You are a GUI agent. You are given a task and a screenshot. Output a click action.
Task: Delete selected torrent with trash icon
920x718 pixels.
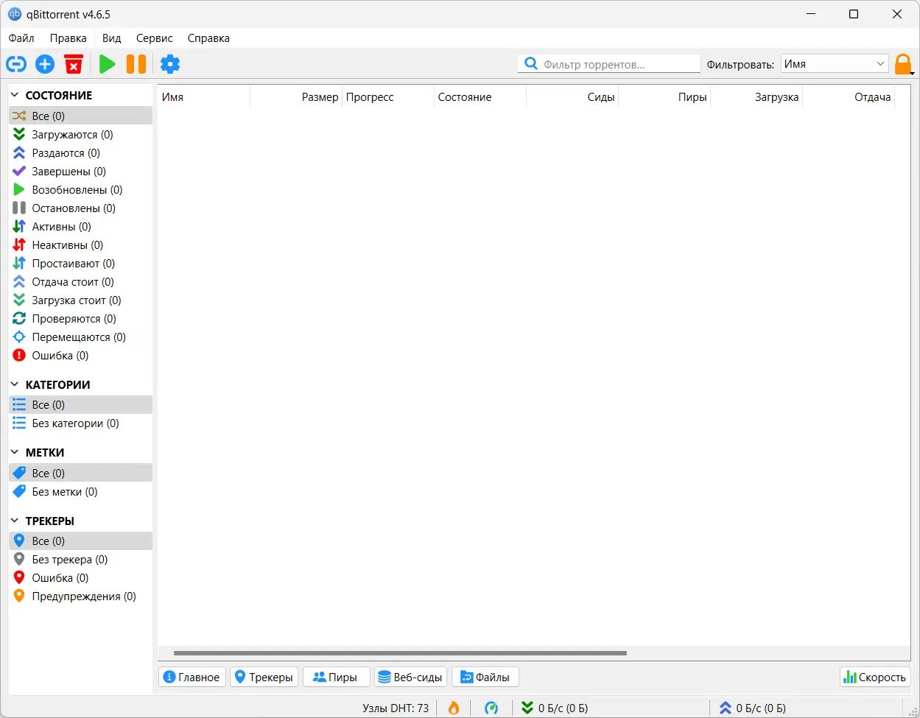(x=73, y=64)
